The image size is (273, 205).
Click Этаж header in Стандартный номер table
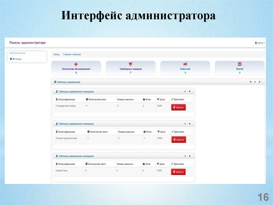tap(147, 99)
